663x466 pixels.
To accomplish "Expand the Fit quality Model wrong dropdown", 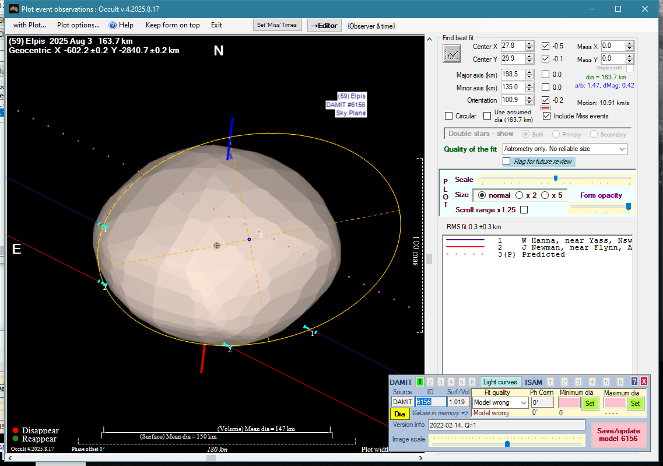I will (523, 403).
